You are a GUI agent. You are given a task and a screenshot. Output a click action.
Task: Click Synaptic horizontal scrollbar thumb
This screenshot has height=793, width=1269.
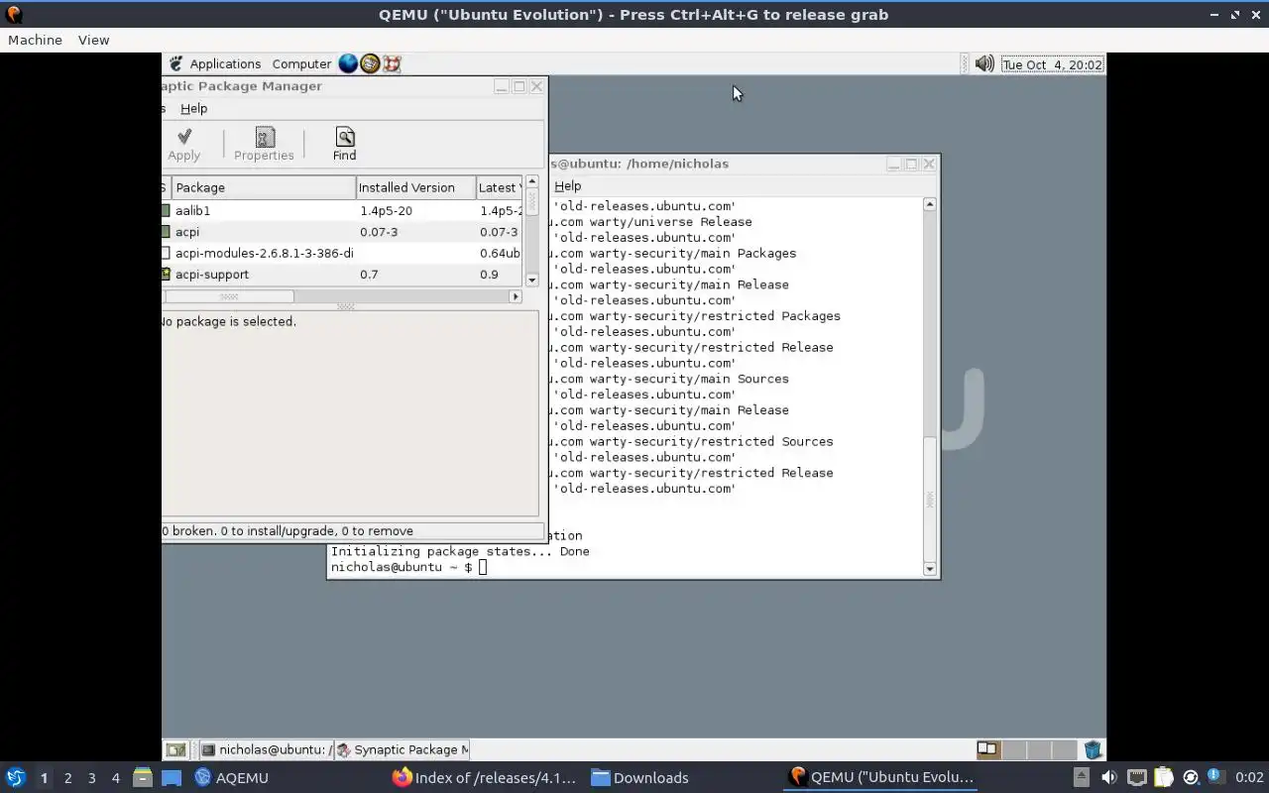tap(229, 296)
